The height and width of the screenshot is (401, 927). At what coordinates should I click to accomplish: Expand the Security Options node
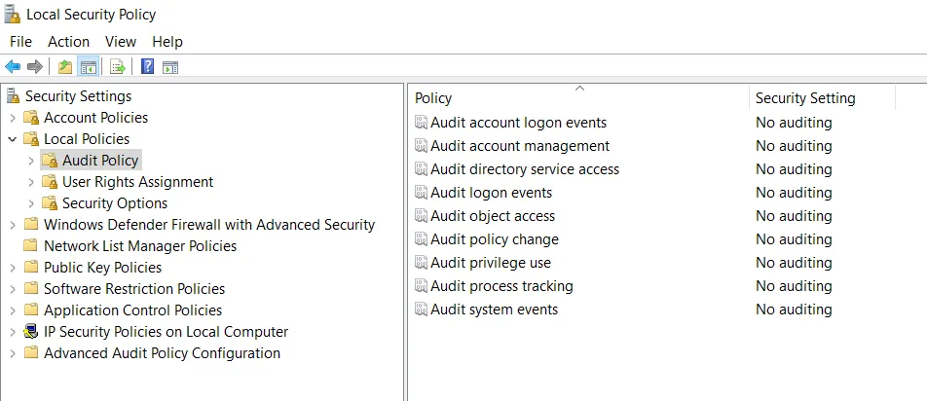(31, 203)
